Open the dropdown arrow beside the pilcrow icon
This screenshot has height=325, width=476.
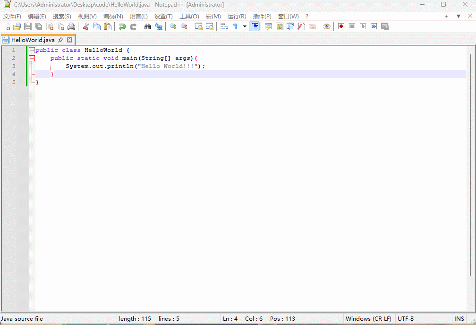coord(245,26)
